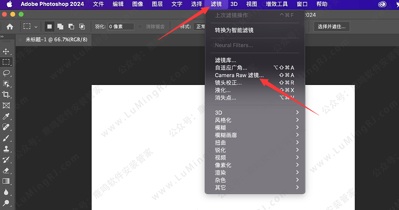
Task: Expand the 模糊画廊 submenu
Action: [x=255, y=135]
